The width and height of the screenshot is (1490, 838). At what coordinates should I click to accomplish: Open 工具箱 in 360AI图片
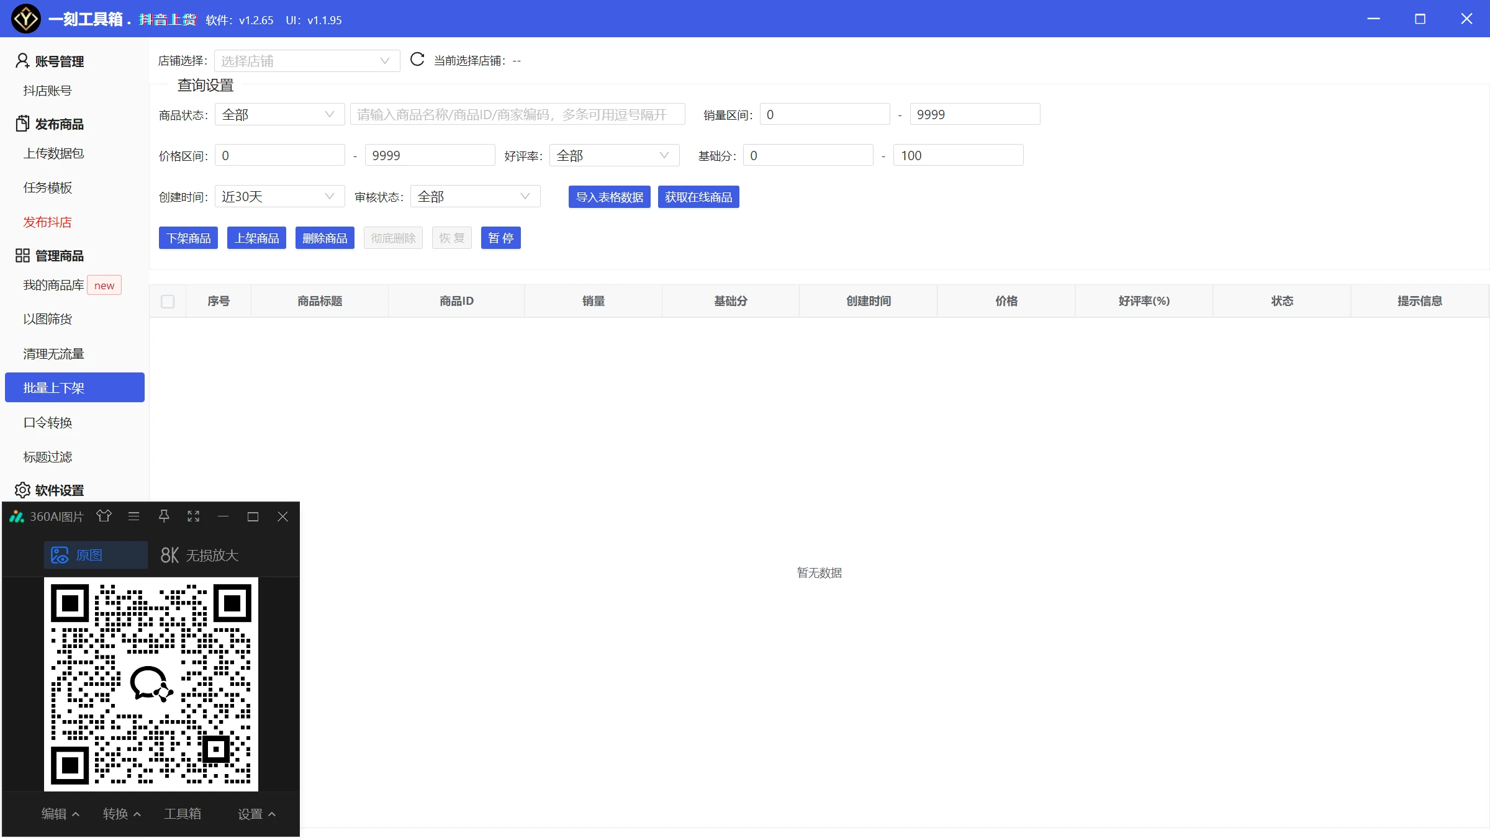point(183,814)
